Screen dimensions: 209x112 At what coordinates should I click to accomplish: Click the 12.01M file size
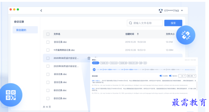pyautogui.click(x=169, y=42)
